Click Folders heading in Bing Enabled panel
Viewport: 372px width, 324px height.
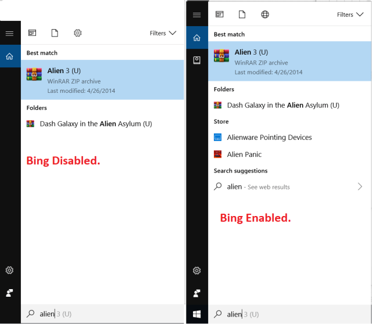point(224,89)
